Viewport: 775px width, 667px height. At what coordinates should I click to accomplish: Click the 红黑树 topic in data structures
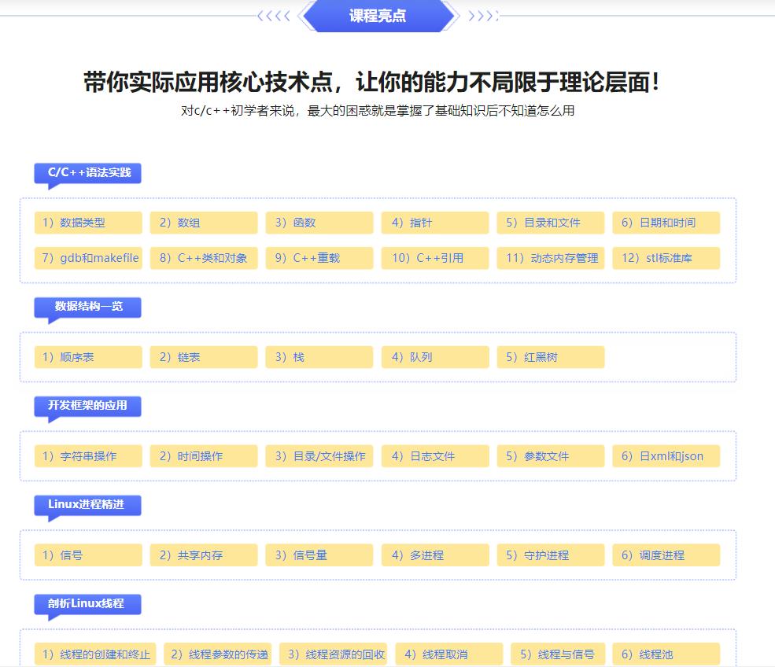(549, 357)
